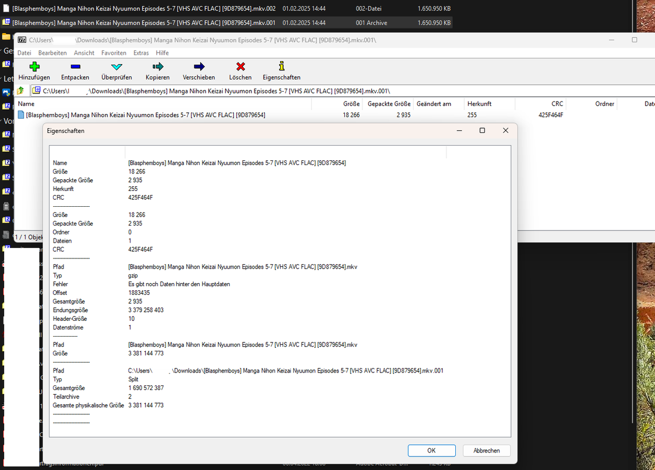The width and height of the screenshot is (655, 470).
Task: Click the Teilarchive value 2
Action: [x=130, y=397]
